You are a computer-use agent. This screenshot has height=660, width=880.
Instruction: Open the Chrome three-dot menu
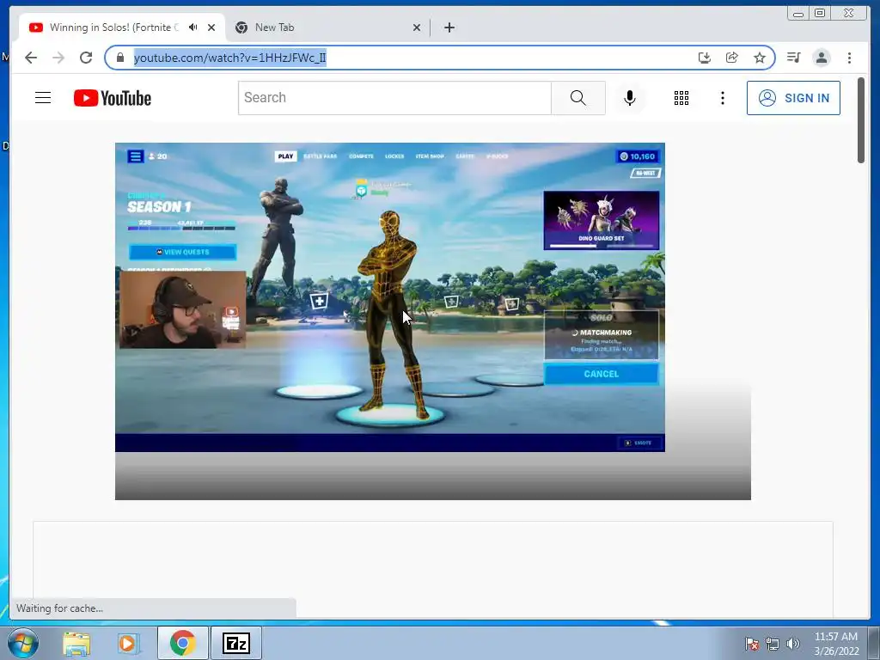pos(849,58)
